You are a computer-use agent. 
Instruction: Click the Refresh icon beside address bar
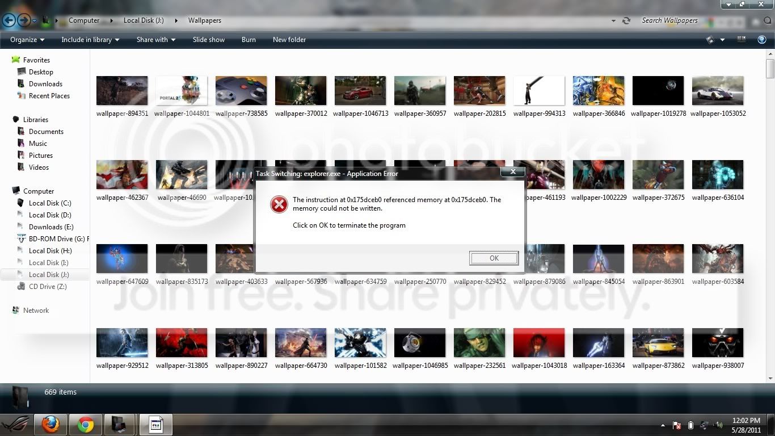click(626, 20)
